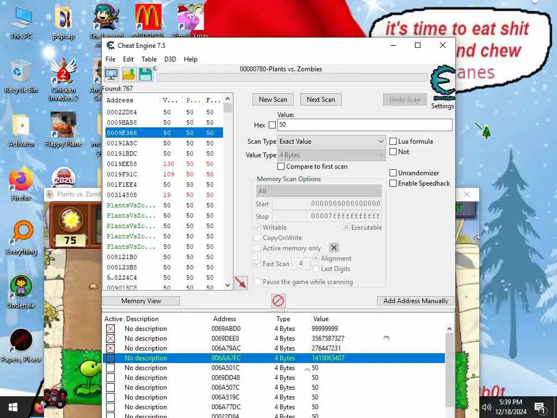Enable Speedhack checkbox
This screenshot has width=557, height=418.
[x=393, y=183]
